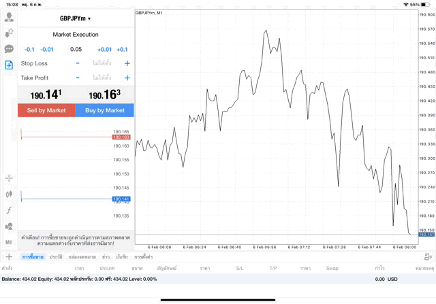Open the chat messages icon
The image size is (436, 304).
tap(9, 49)
